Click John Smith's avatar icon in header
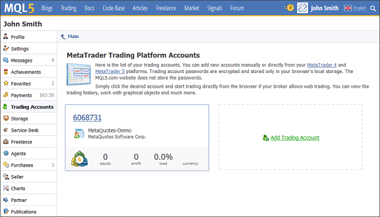Screen dimensions: 380x217 302,8
